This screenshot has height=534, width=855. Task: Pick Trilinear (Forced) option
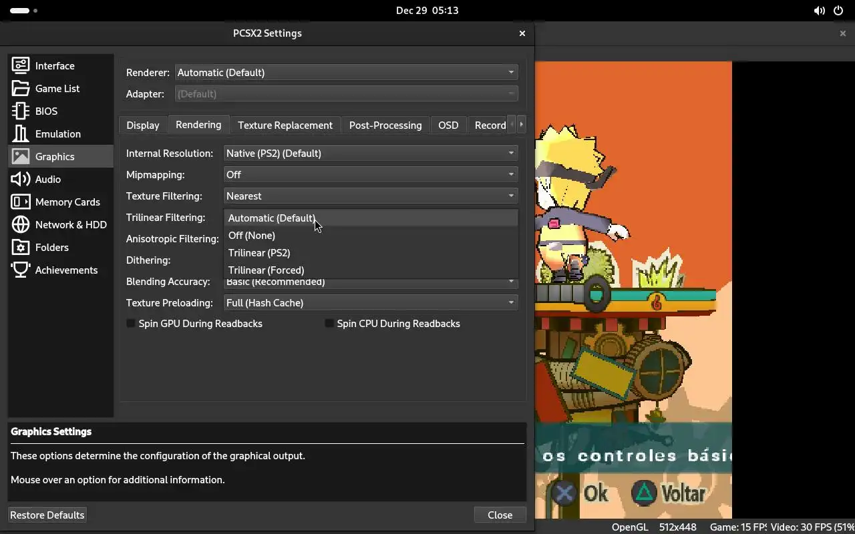tap(371, 270)
